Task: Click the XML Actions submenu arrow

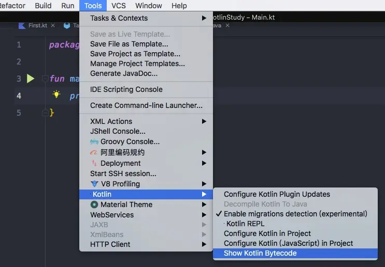Action: point(204,121)
